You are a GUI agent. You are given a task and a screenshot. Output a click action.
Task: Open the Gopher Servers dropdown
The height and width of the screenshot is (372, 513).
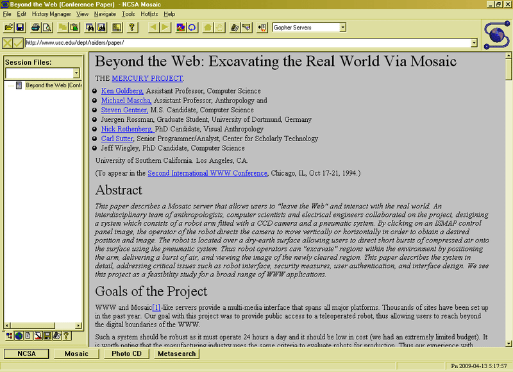(x=342, y=27)
